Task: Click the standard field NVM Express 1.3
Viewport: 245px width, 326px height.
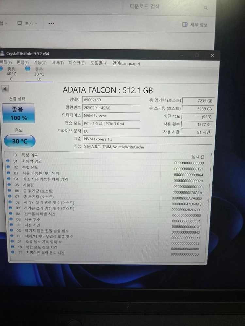Action: click(x=148, y=139)
